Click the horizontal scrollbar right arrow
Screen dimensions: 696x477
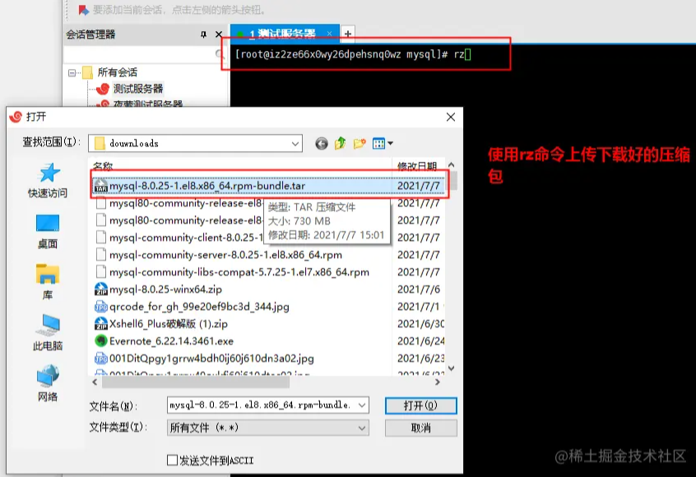point(438,382)
